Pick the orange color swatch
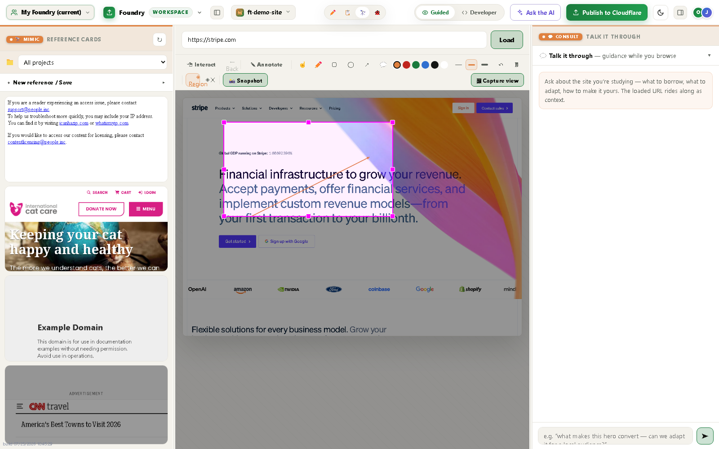 pyautogui.click(x=397, y=65)
